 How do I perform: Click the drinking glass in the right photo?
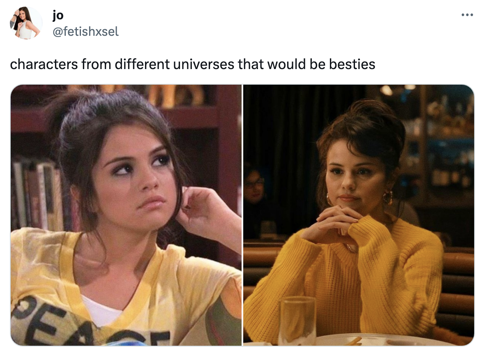coord(297,321)
